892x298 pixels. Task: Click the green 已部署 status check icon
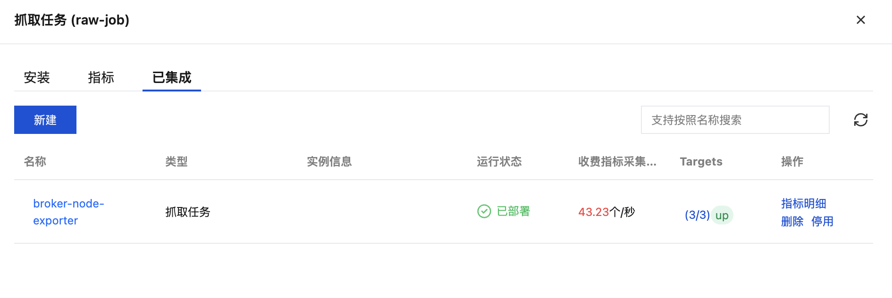484,211
